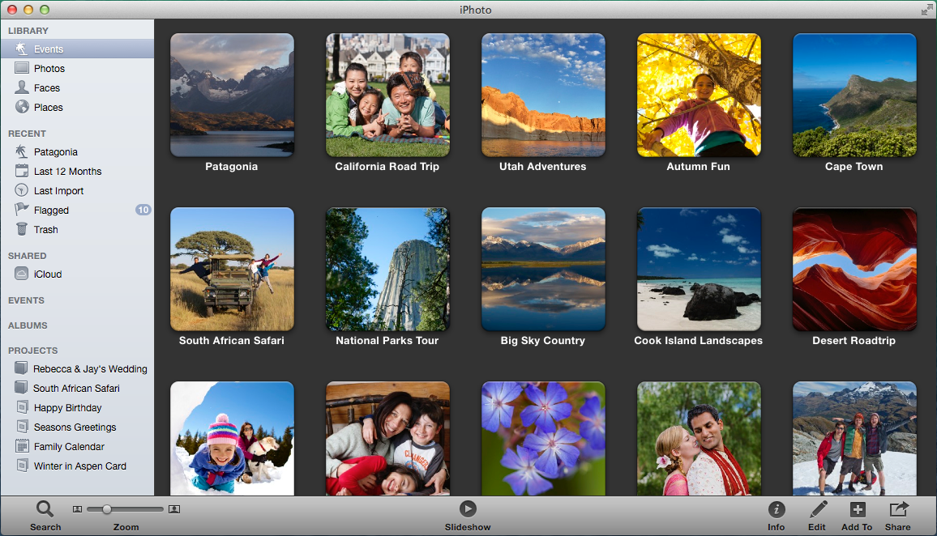The image size is (937, 536).
Task: Click the PROJECTS section header
Action: pyautogui.click(x=33, y=351)
